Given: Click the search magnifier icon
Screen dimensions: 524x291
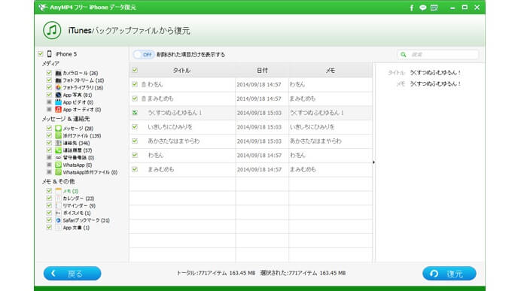Looking at the screenshot, I should (x=404, y=54).
